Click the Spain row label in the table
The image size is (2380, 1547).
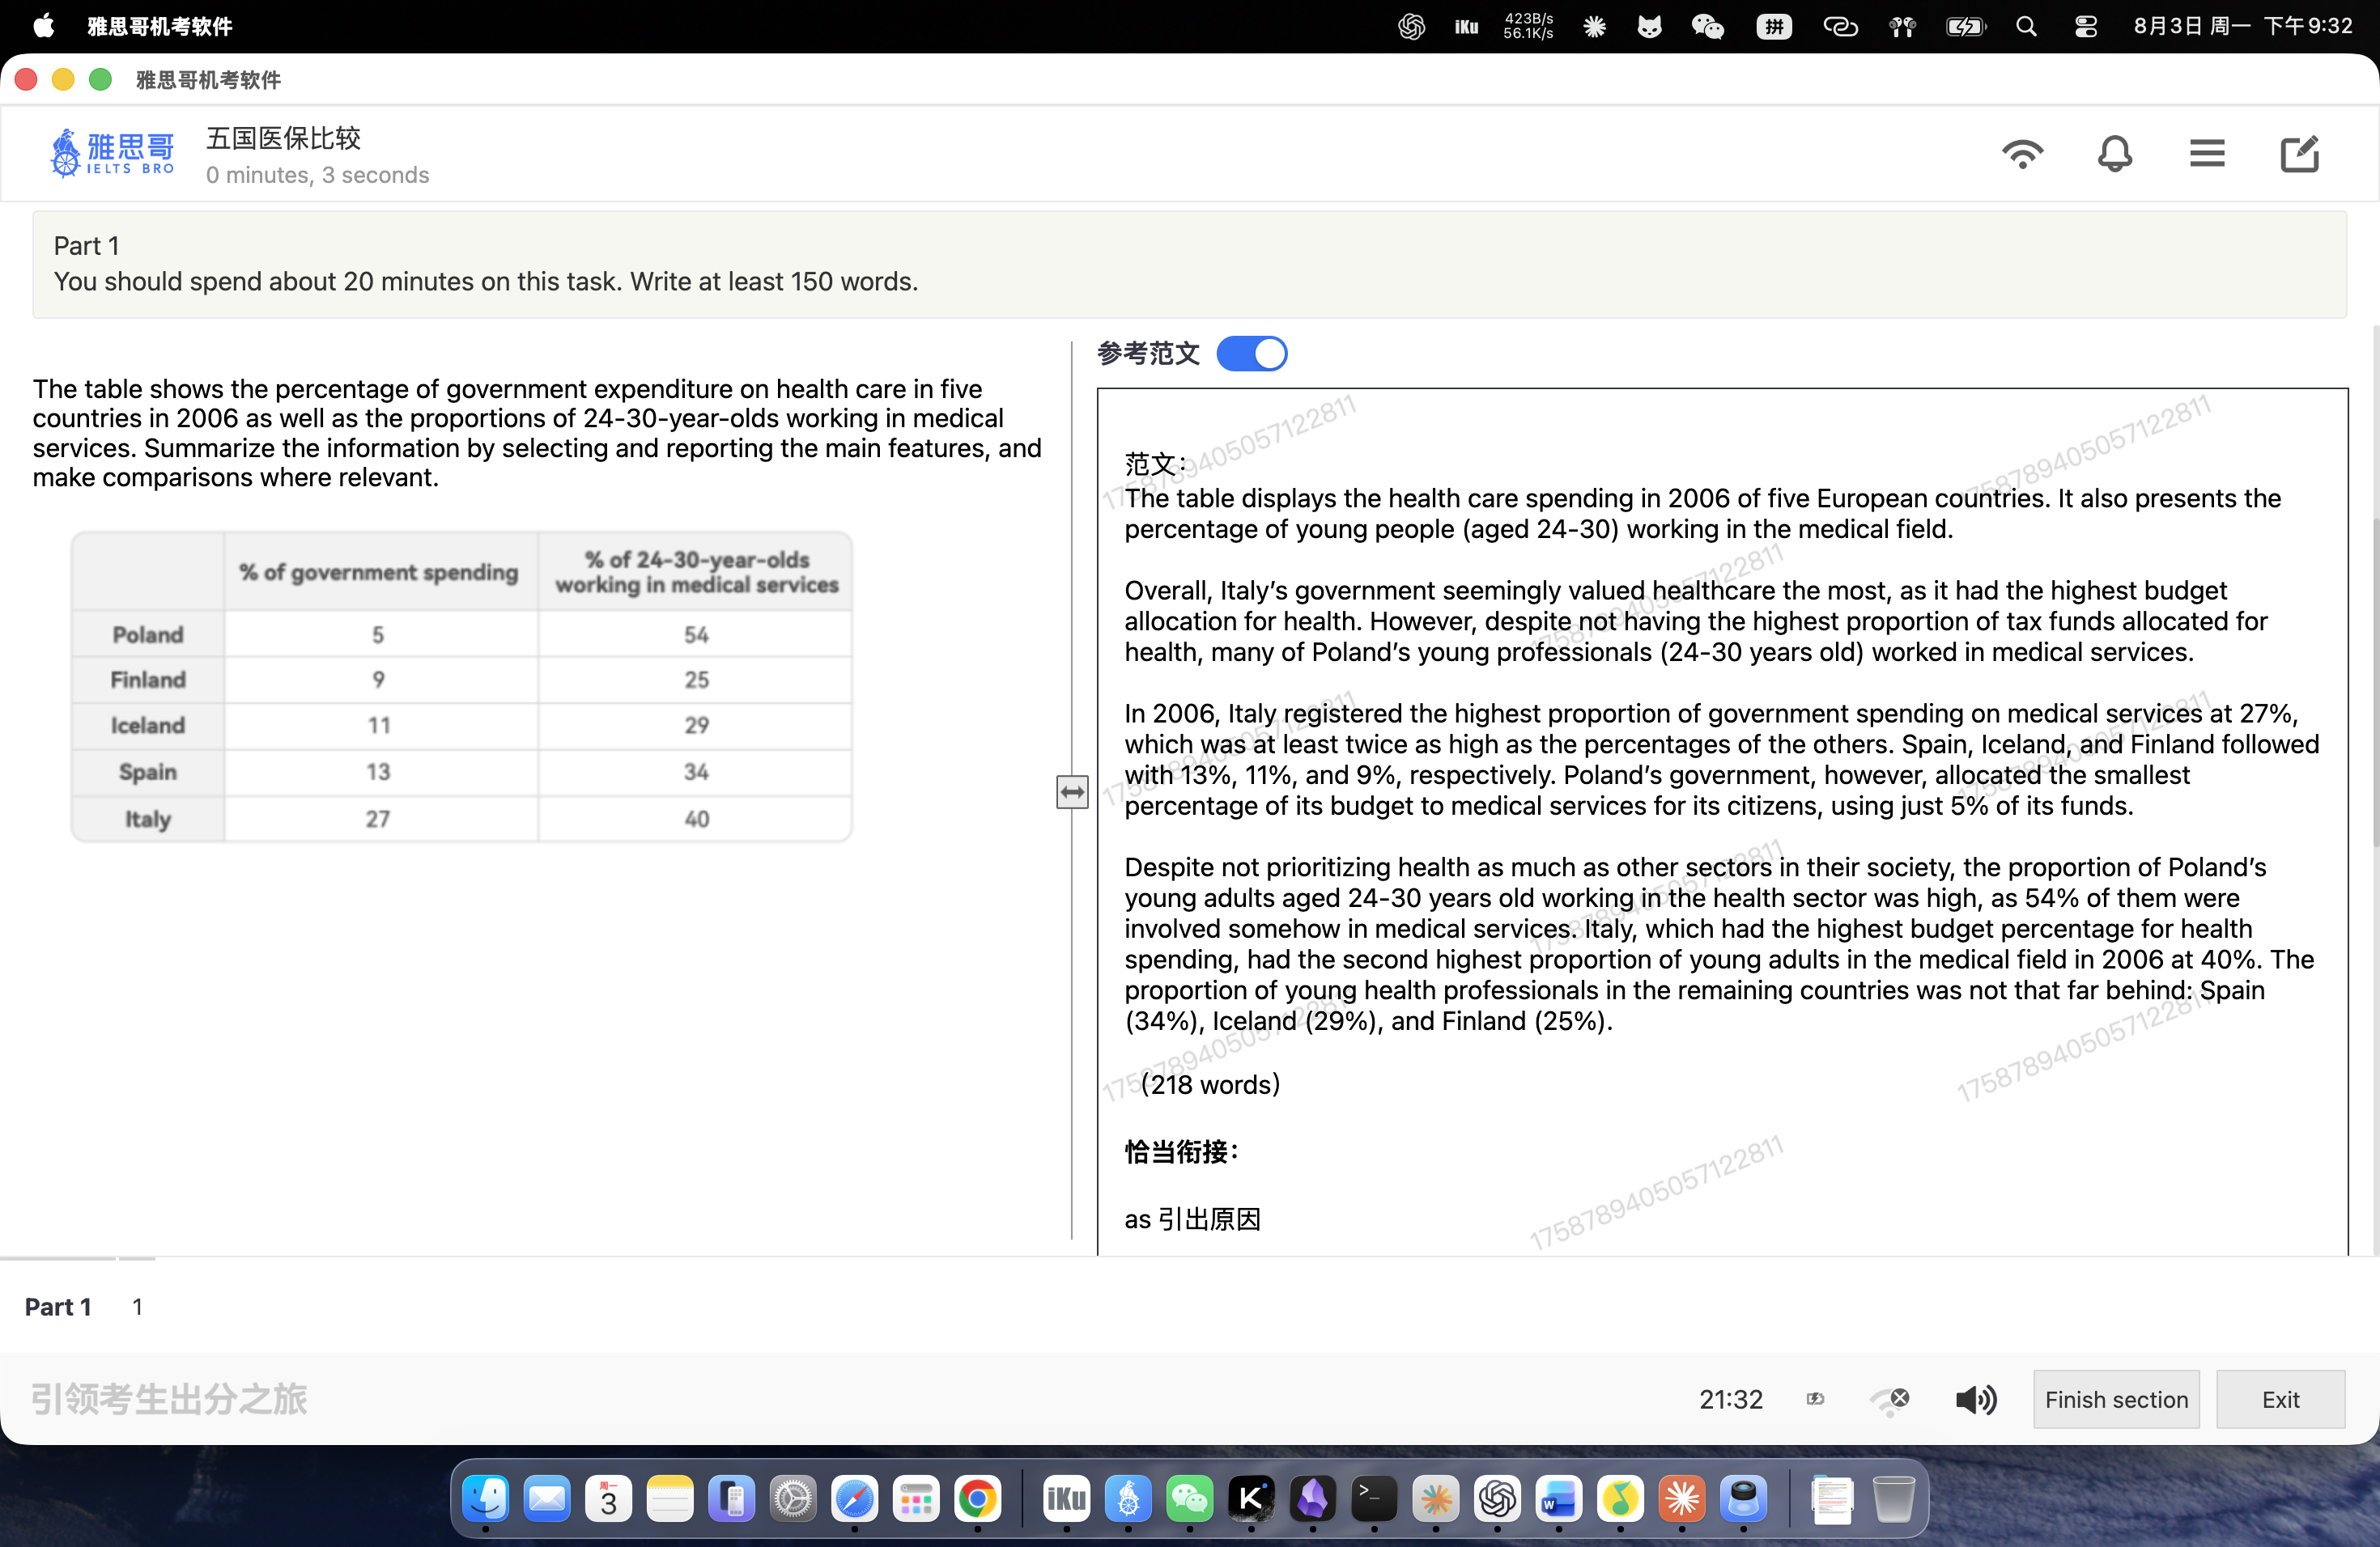click(x=148, y=772)
